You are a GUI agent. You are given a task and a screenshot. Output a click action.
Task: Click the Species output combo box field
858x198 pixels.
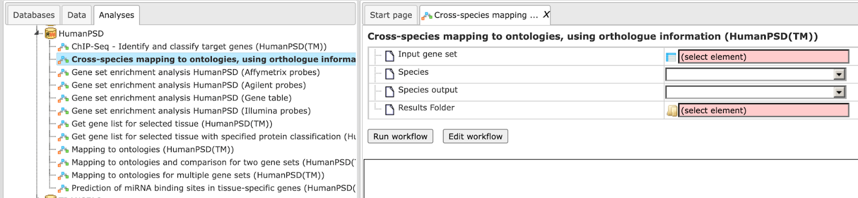[x=756, y=92]
